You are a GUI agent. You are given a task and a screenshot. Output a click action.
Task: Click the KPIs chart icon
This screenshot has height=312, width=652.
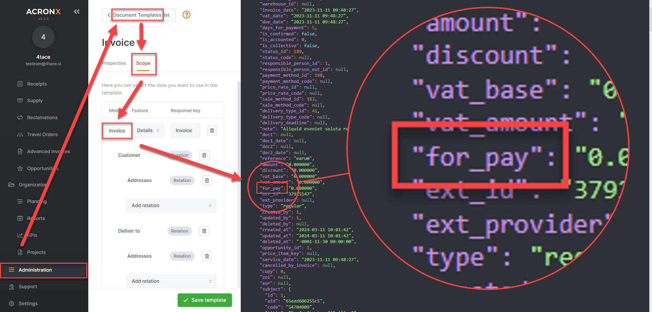coord(20,235)
